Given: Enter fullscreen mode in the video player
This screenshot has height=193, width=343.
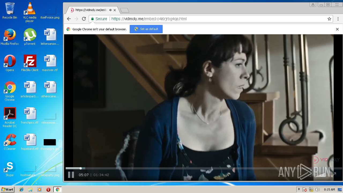Looking at the screenshot, I should click(x=334, y=175).
